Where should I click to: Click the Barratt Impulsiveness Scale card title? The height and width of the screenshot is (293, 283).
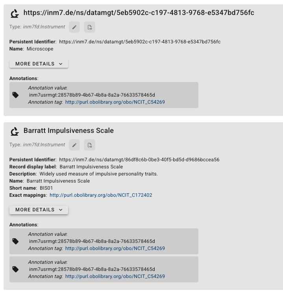(68, 131)
